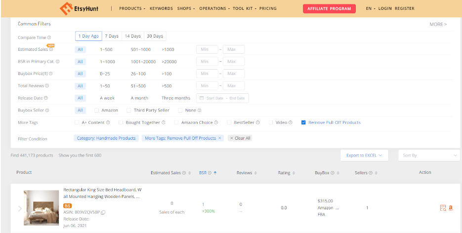This screenshot has height=233, width=462.
Task: Expand the first product row chevron
Action: tap(20, 208)
